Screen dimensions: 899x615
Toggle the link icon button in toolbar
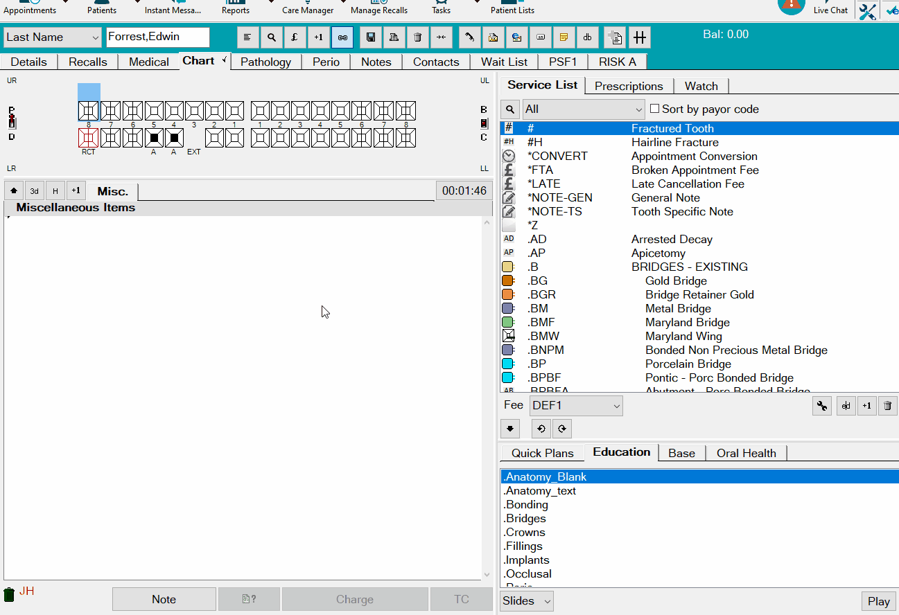342,37
